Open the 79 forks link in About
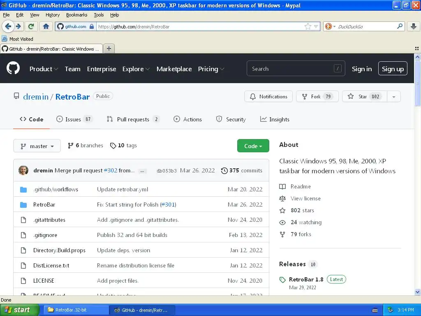421x316 pixels. 295,234
